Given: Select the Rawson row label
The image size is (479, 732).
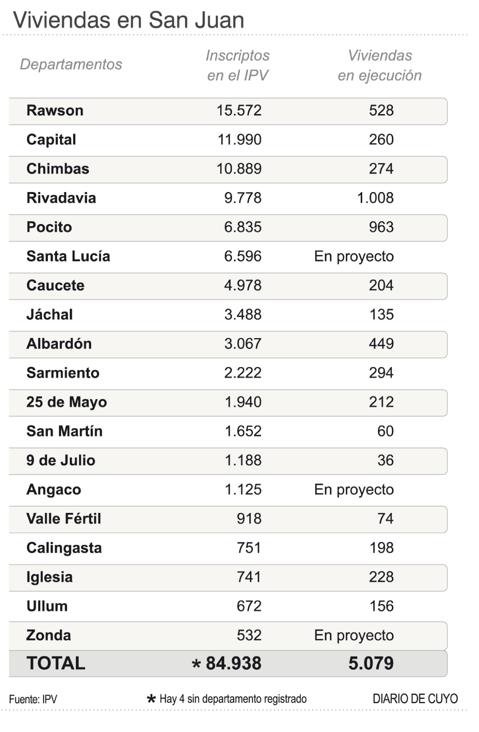Looking at the screenshot, I should point(55,110).
